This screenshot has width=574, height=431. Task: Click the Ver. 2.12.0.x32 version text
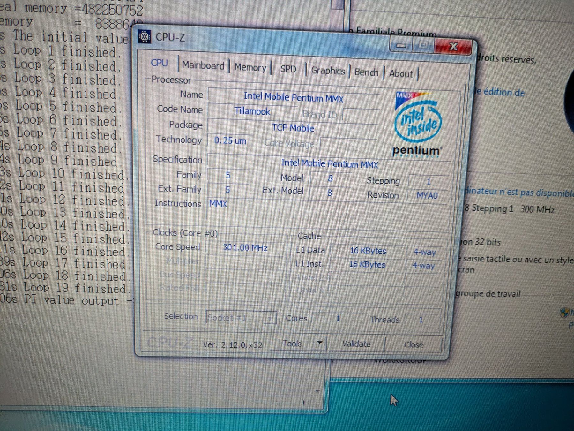tap(233, 345)
